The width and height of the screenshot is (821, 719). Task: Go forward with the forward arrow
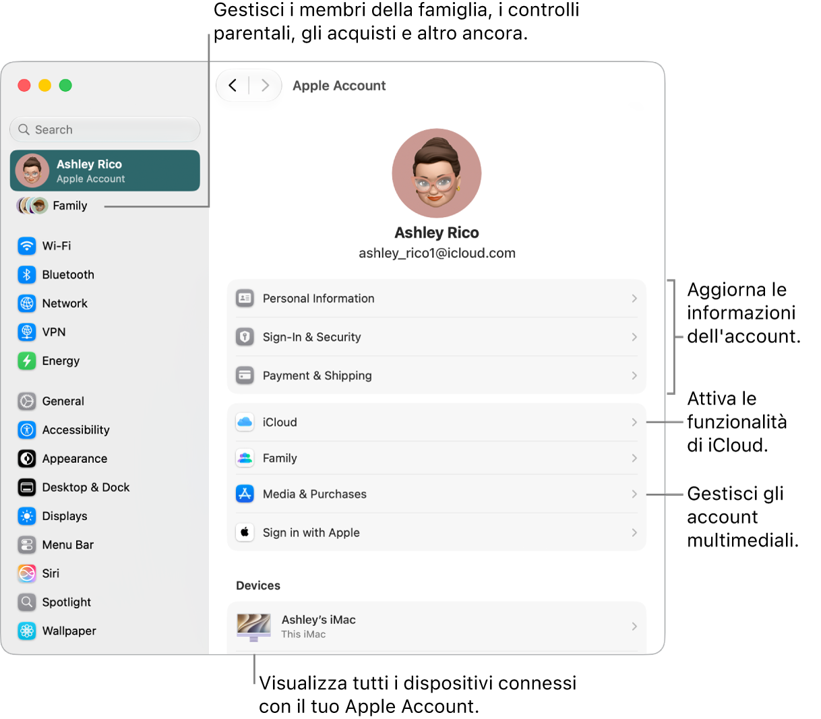265,86
